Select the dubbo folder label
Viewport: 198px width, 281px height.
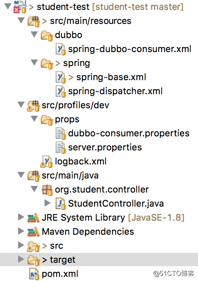coord(69,35)
